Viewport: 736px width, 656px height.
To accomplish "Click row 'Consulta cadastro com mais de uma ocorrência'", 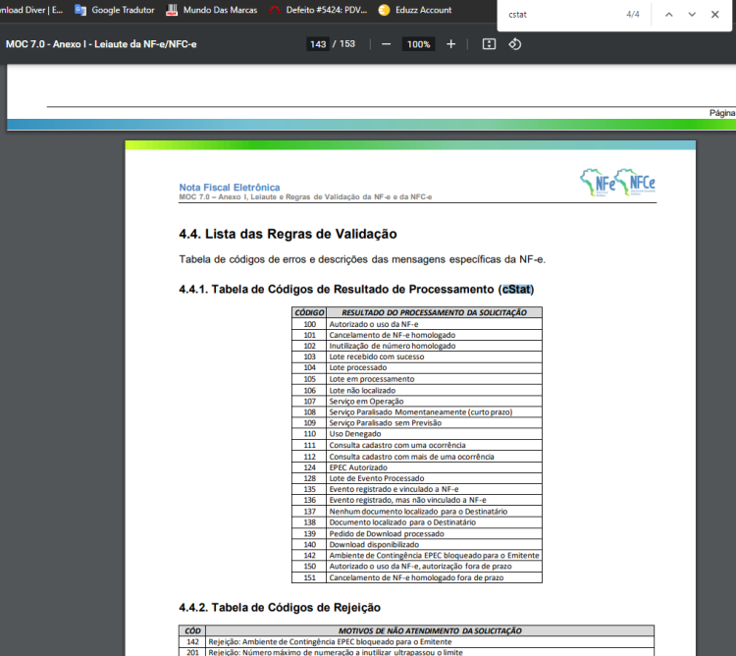I will [x=417, y=457].
